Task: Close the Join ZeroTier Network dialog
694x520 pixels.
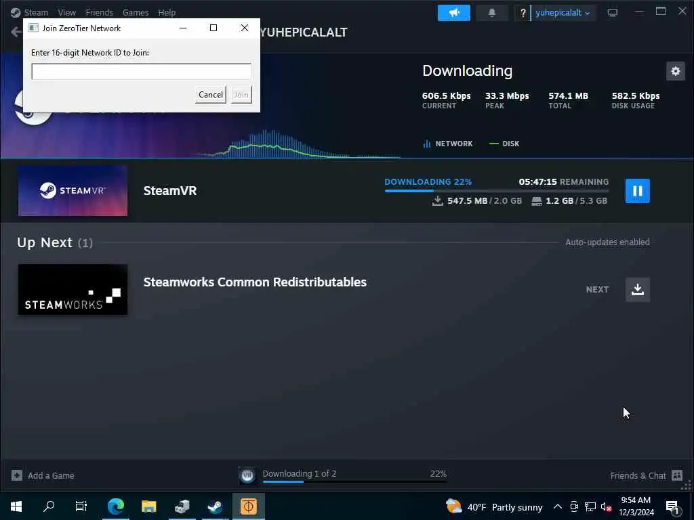Action: click(x=244, y=28)
